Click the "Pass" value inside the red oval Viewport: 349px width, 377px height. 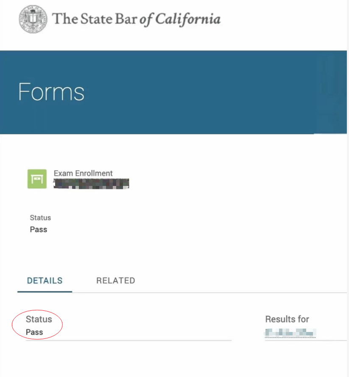click(x=34, y=332)
